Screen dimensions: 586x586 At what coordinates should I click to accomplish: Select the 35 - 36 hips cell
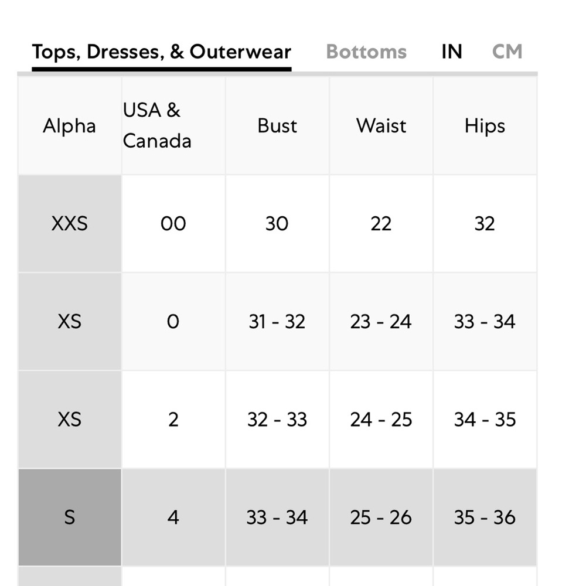click(485, 517)
